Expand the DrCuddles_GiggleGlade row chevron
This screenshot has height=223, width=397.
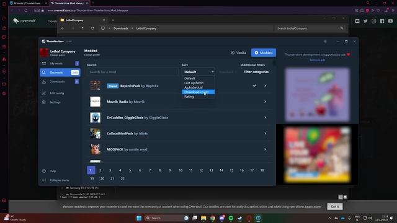(x=265, y=118)
